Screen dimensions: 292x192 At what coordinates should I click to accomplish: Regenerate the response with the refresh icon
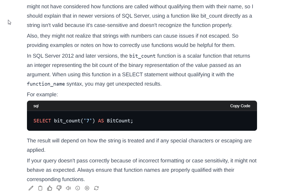tap(96, 188)
